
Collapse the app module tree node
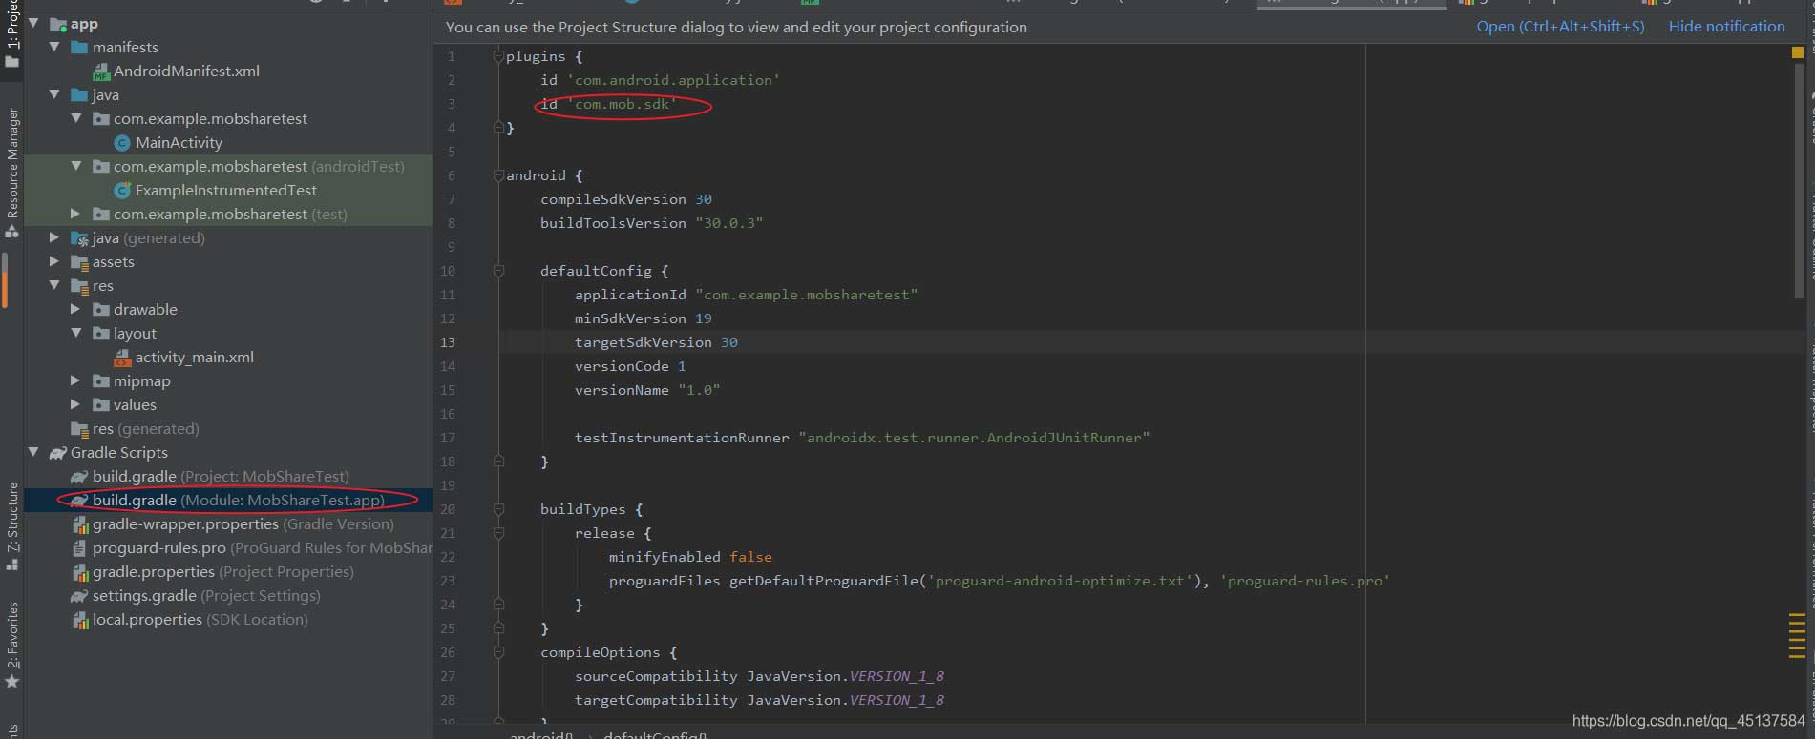34,23
